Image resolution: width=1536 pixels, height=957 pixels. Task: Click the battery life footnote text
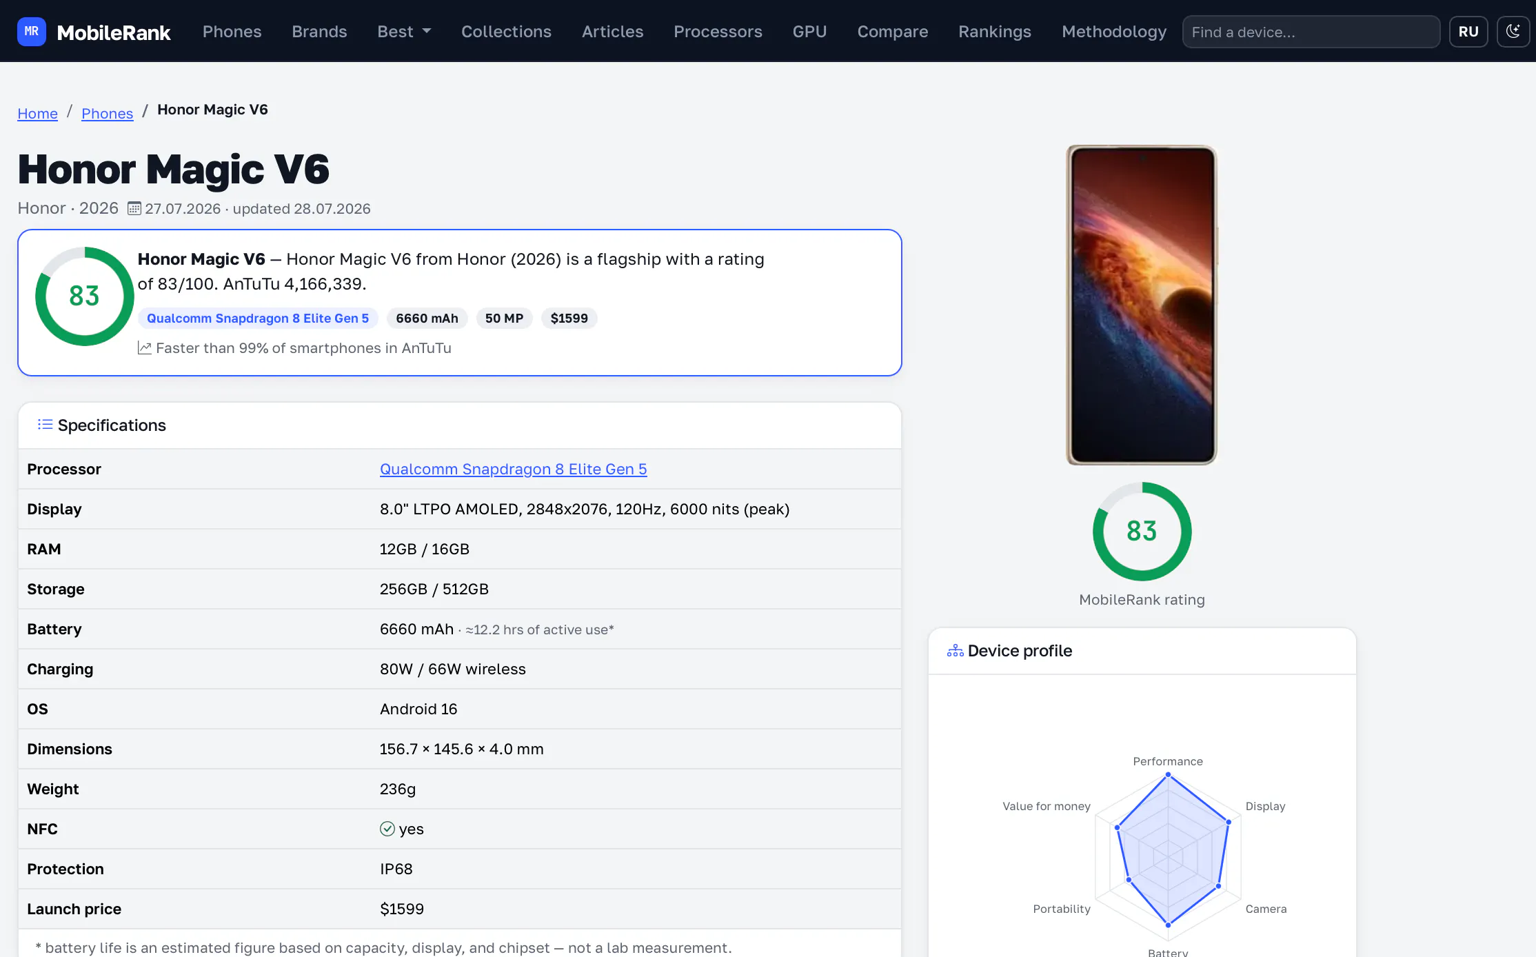(383, 948)
